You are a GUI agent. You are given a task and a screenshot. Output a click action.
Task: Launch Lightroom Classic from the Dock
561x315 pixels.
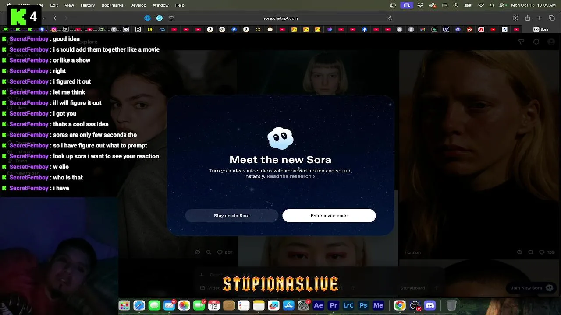click(348, 305)
